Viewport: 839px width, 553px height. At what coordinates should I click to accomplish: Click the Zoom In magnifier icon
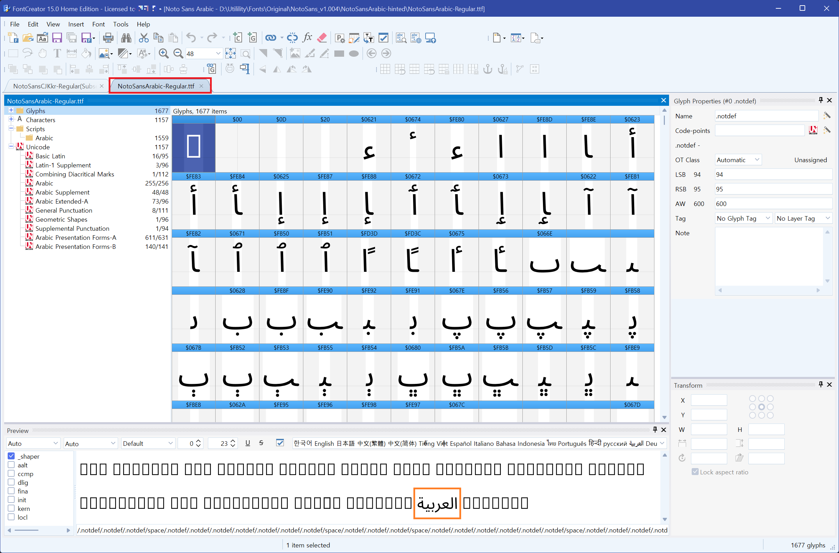tap(163, 54)
